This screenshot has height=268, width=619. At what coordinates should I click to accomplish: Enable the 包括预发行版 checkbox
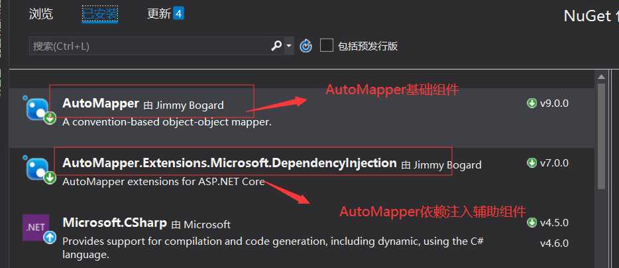(327, 46)
